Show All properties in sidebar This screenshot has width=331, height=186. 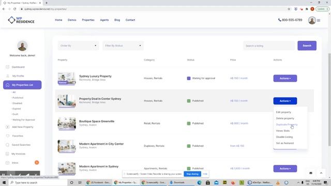14,92
